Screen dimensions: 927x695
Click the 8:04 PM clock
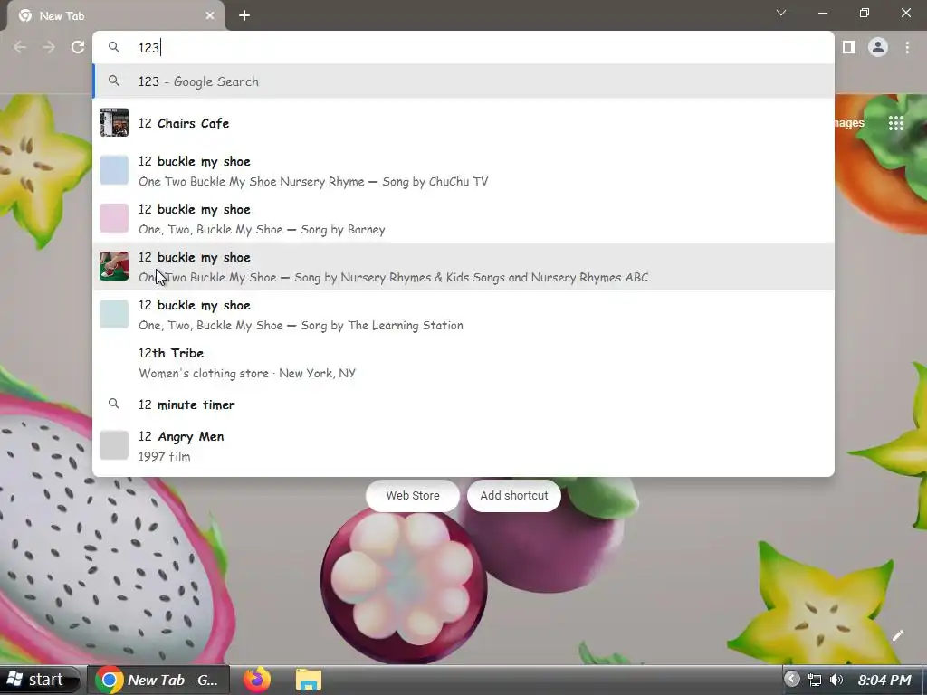click(884, 680)
